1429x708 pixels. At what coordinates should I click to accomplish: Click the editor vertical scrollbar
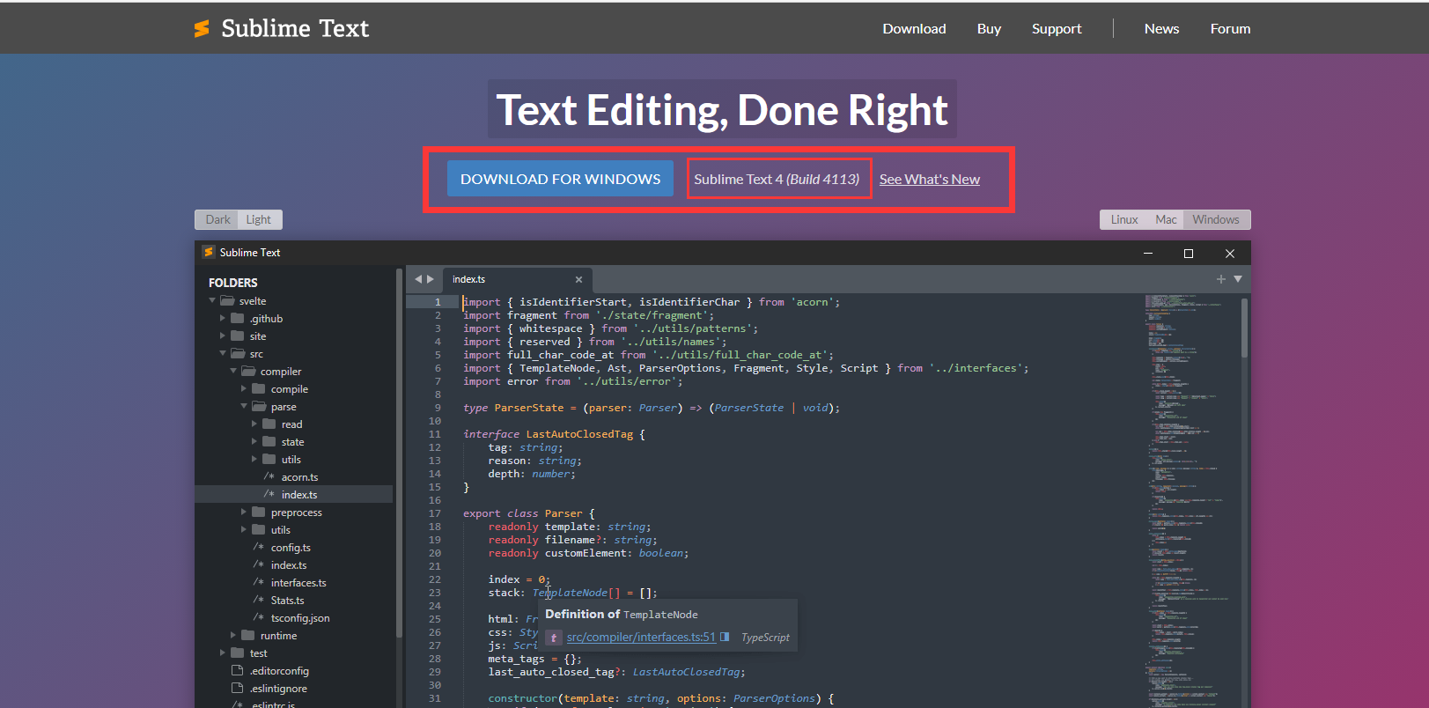coord(1244,328)
